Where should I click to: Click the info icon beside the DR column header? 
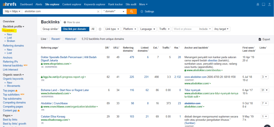[x=109, y=47]
